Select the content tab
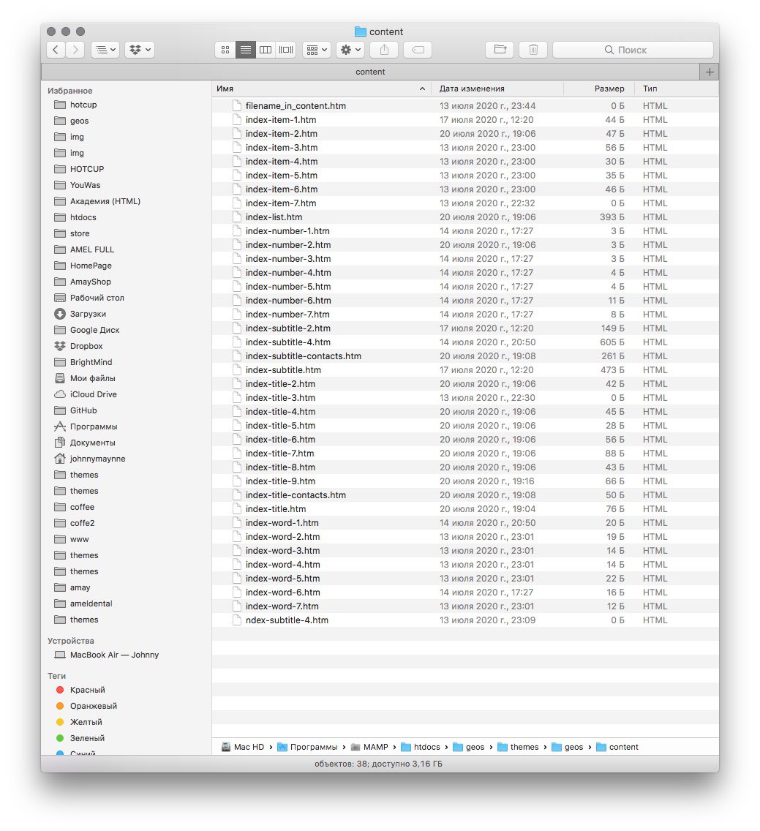Viewport: 760px width, 831px height. click(x=370, y=72)
